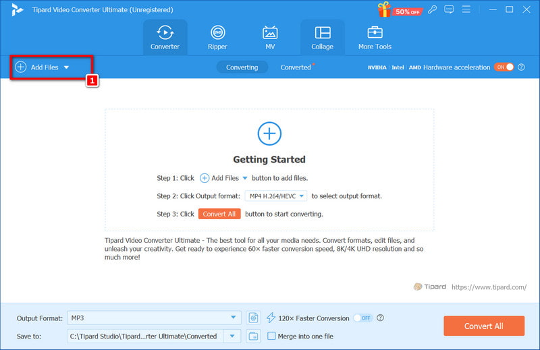
Task: Expand the Step 1 Add Files arrow
Action: point(245,178)
